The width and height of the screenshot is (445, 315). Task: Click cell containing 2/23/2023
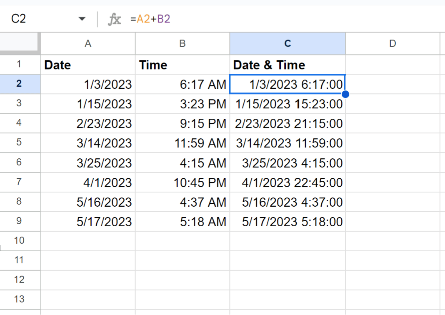[88, 123]
